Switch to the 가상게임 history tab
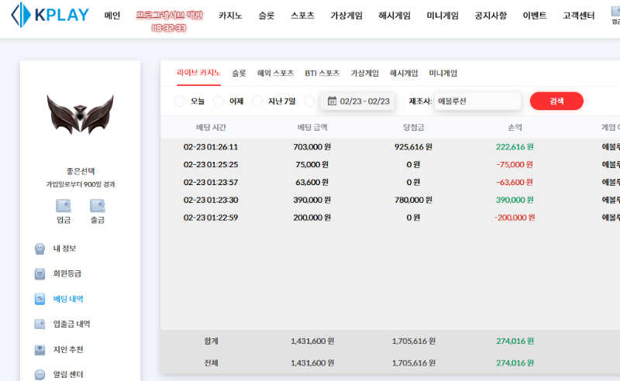Image resolution: width=620 pixels, height=381 pixels. point(364,73)
